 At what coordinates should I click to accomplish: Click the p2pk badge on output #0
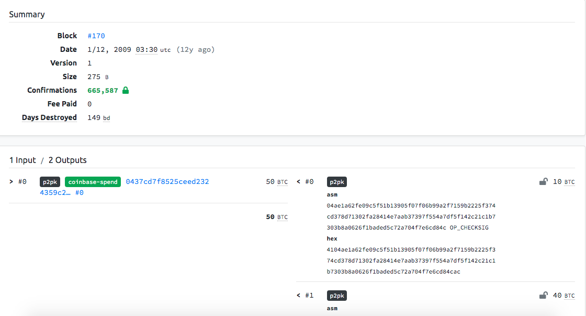click(x=337, y=182)
